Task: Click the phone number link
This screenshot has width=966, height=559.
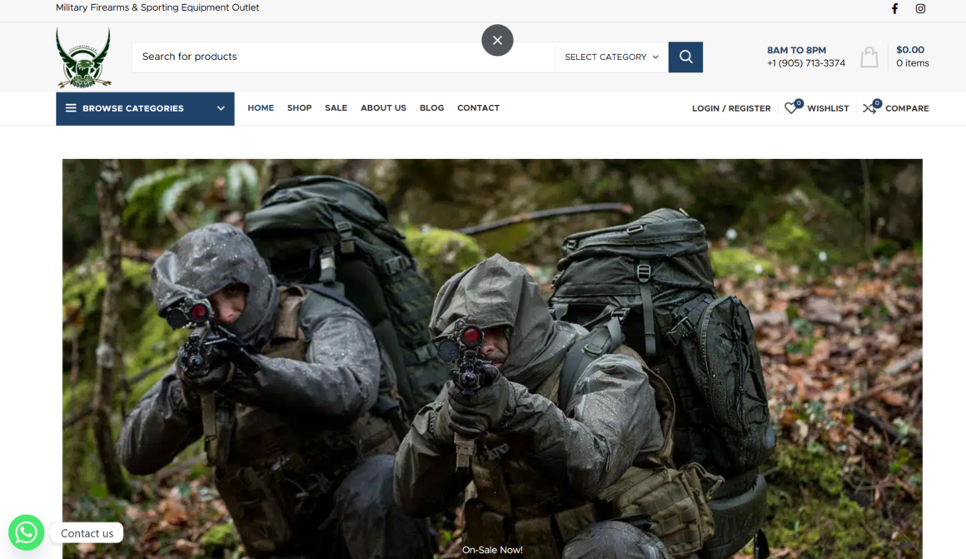Action: (805, 63)
